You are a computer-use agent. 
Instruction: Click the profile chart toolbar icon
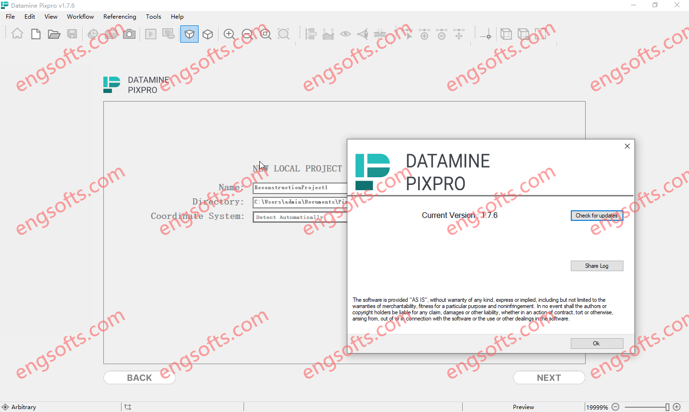328,34
